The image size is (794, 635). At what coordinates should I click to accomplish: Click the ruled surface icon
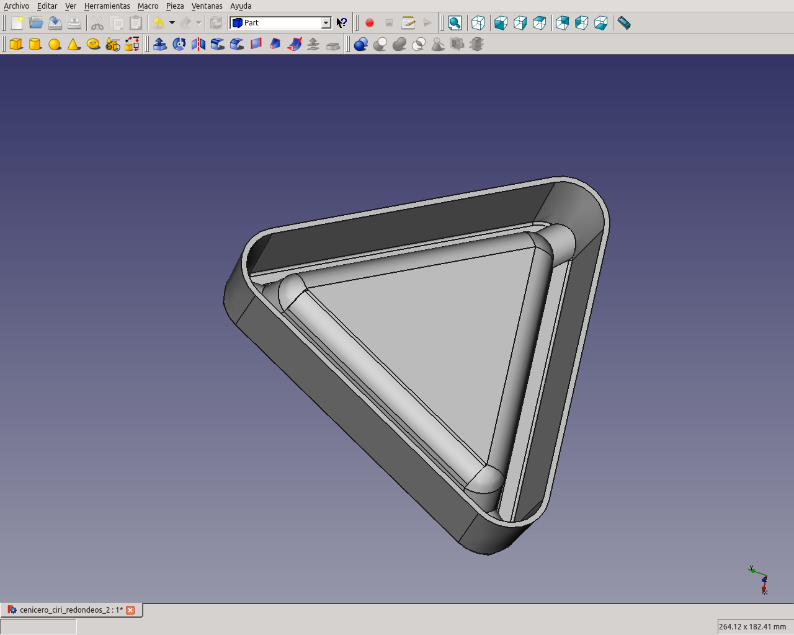click(x=256, y=44)
